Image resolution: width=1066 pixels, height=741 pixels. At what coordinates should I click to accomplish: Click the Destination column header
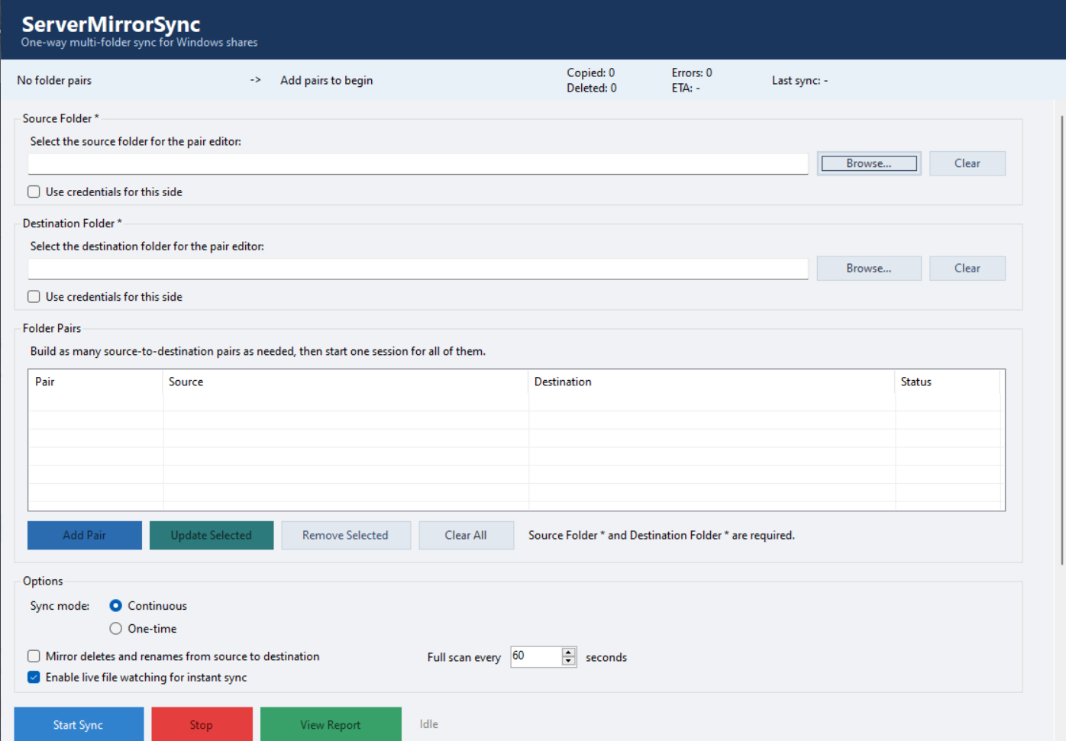(712, 382)
